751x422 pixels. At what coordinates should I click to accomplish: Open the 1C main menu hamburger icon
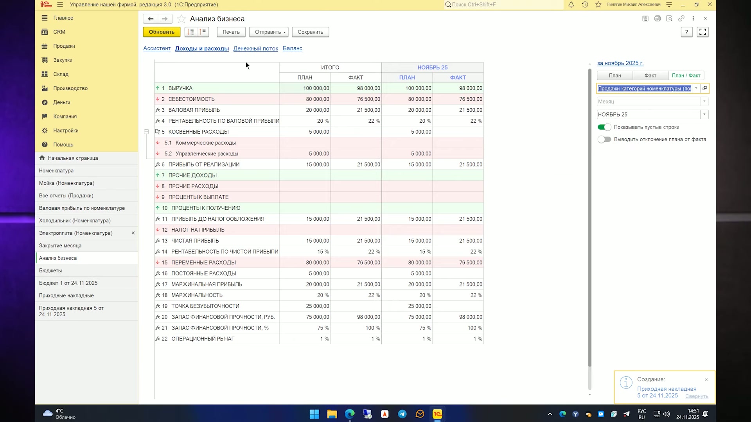[60, 5]
